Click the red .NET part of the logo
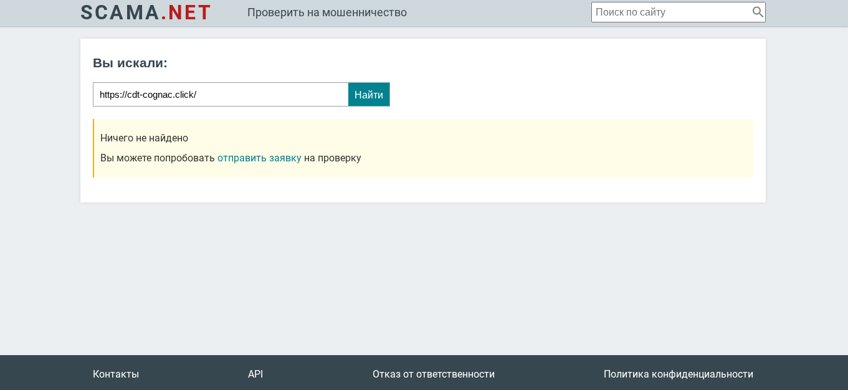The height and width of the screenshot is (390, 848). point(187,12)
